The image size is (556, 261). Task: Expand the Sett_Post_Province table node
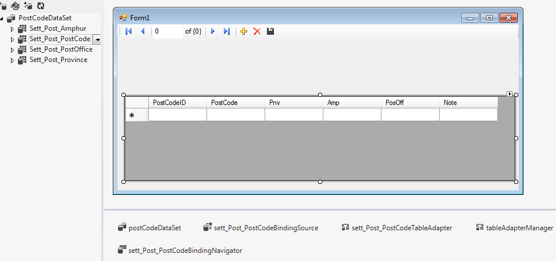tap(12, 60)
